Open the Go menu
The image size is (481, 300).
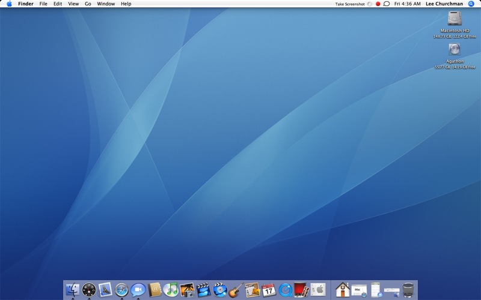click(88, 4)
